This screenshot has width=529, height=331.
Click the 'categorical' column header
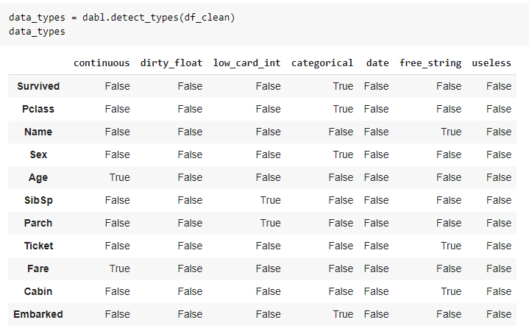pos(322,63)
